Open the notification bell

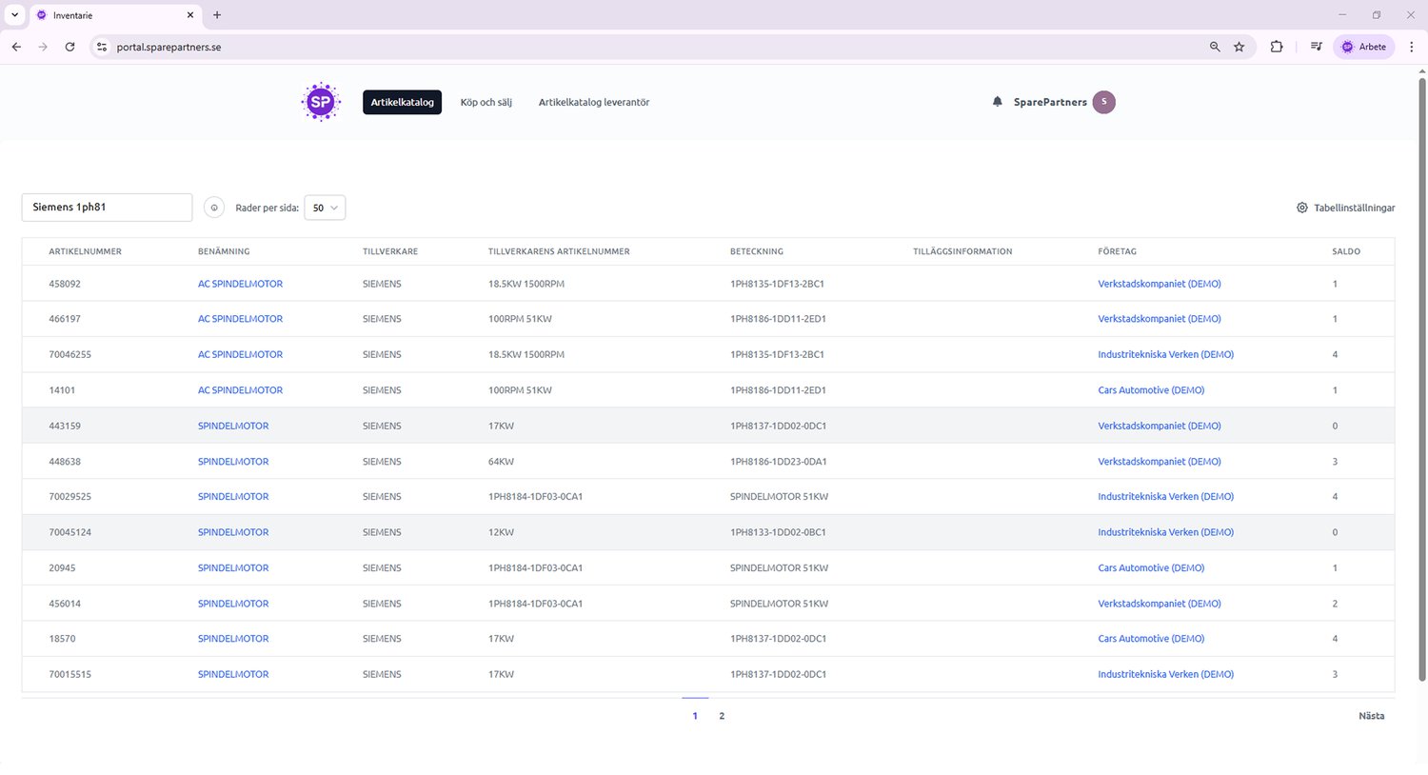click(x=997, y=102)
